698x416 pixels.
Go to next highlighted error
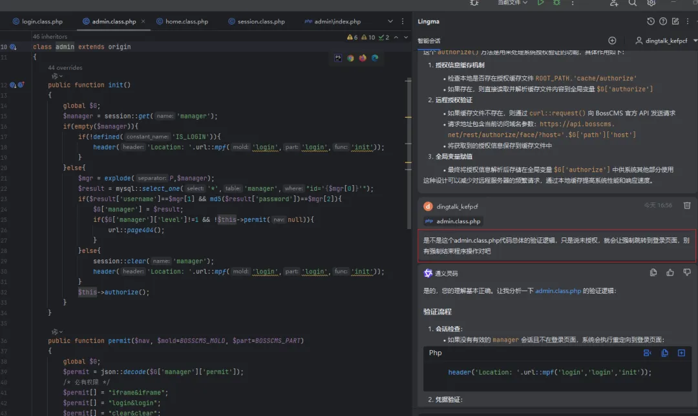(405, 38)
